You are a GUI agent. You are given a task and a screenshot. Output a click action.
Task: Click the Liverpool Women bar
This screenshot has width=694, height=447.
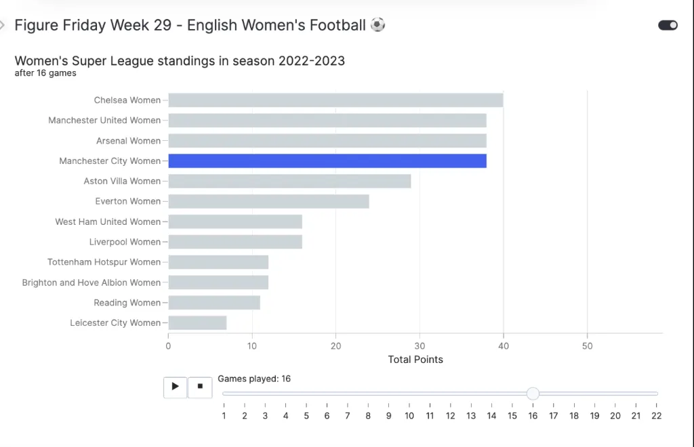click(235, 242)
